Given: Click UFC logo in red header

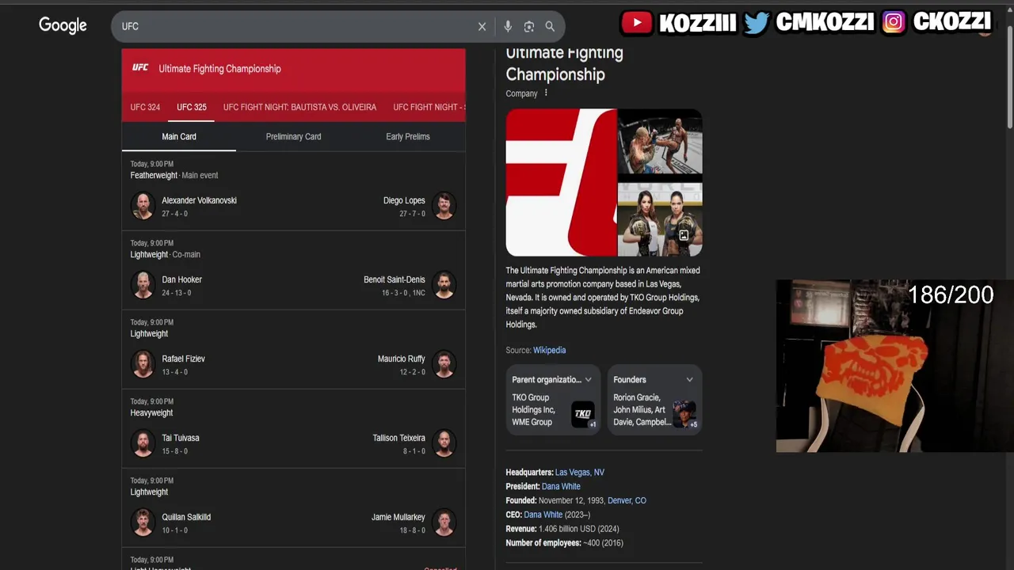Looking at the screenshot, I should point(140,68).
